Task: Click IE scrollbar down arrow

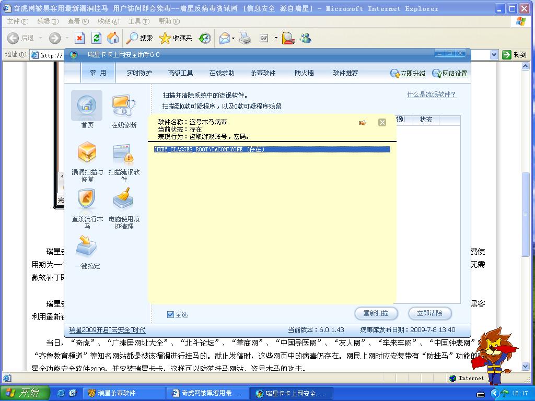Action: 526,367
